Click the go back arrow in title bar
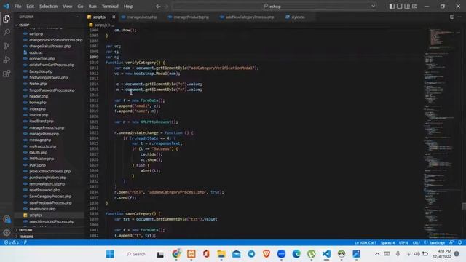Screen dimensions: 466x262 coord(158,7)
